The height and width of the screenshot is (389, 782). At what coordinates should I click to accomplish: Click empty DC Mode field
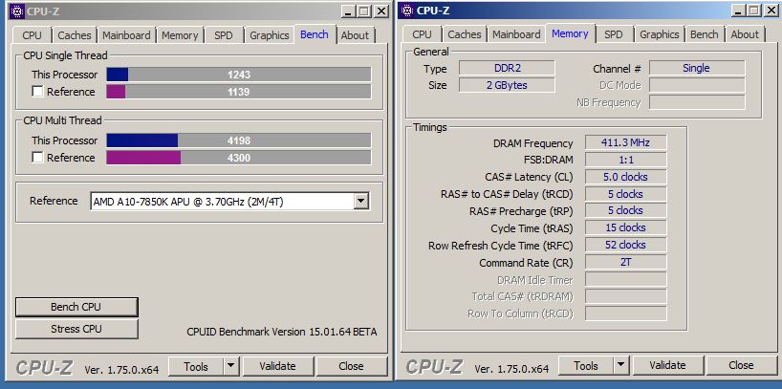click(697, 85)
